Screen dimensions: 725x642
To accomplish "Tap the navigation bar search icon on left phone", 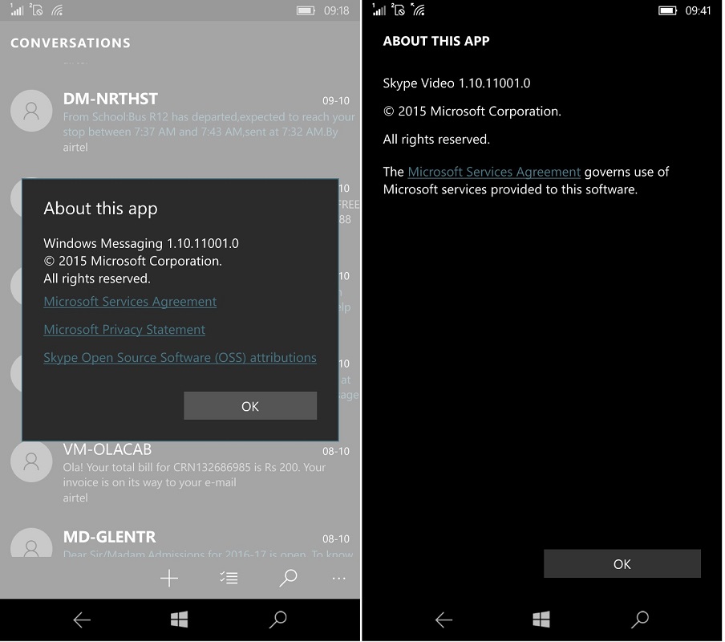I will 277,620.
